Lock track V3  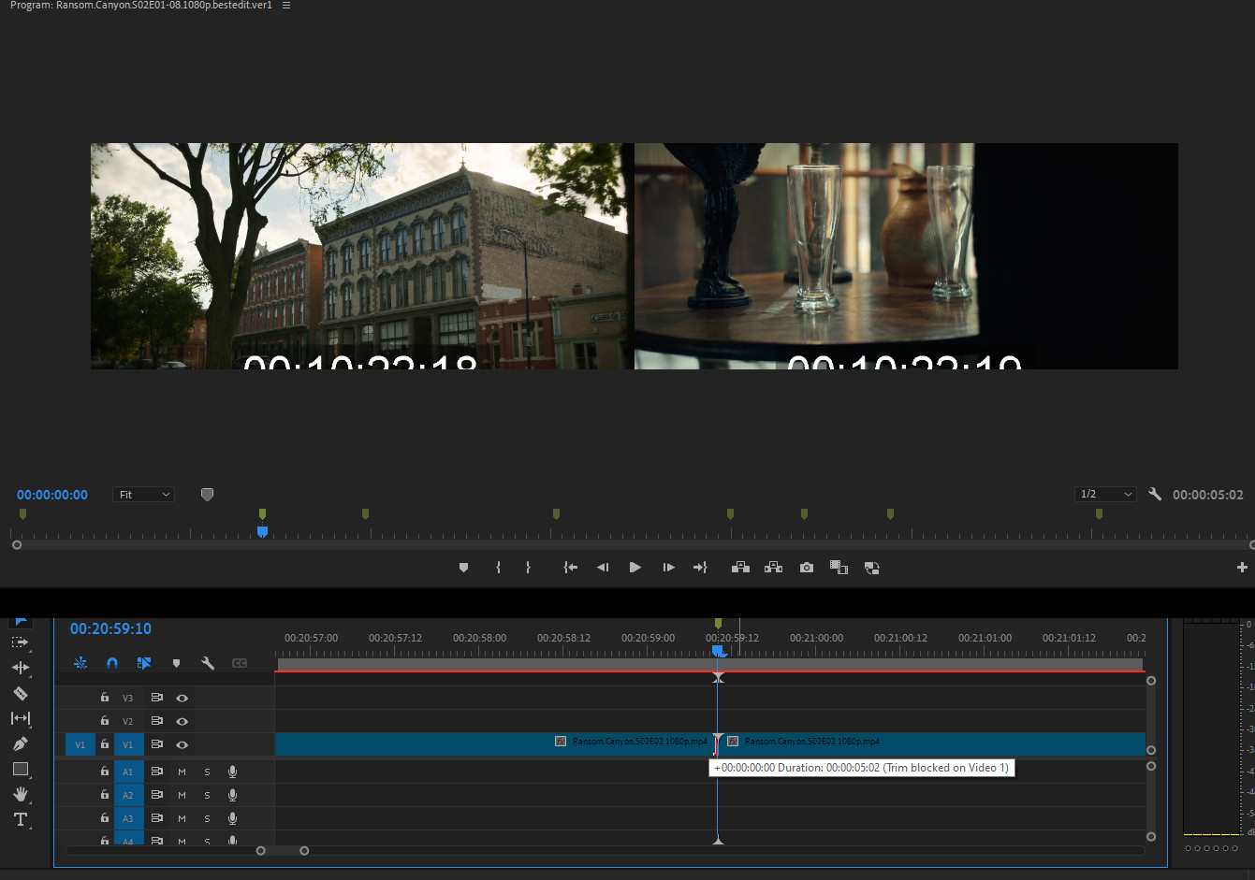(x=105, y=698)
